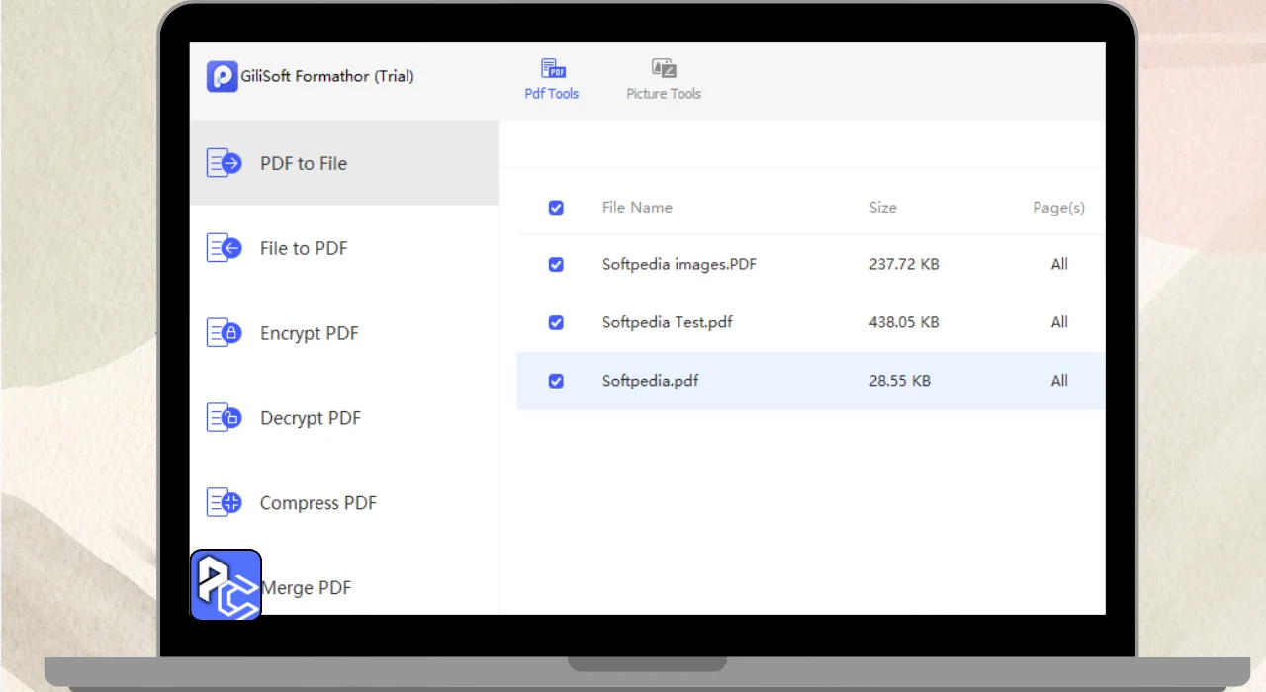
Task: Open page selection All for Softpedia.pdf
Action: 1059,381
